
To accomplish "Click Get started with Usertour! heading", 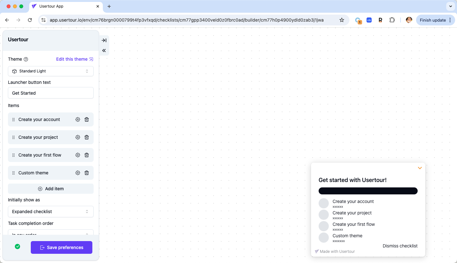I will point(353,180).
